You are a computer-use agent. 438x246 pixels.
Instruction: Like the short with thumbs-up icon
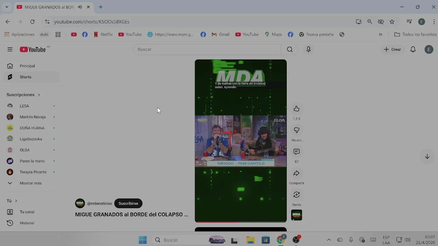point(296,109)
